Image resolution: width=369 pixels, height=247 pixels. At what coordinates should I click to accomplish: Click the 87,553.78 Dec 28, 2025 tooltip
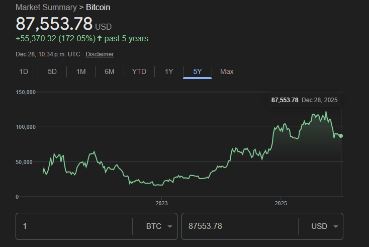[x=304, y=100]
